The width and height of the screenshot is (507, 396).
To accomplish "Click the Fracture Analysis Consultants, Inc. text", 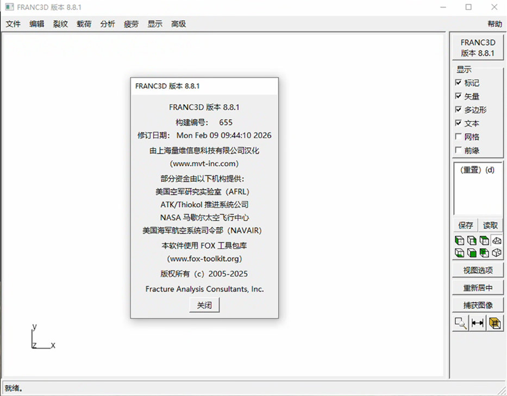I will (x=204, y=289).
